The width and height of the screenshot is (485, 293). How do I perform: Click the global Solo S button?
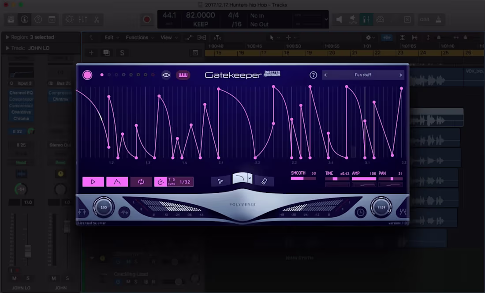pos(122,53)
